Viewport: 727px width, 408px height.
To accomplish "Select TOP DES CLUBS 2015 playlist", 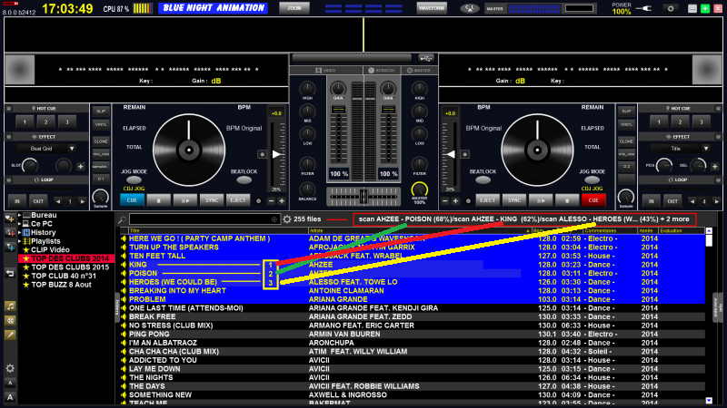I will point(70,267).
